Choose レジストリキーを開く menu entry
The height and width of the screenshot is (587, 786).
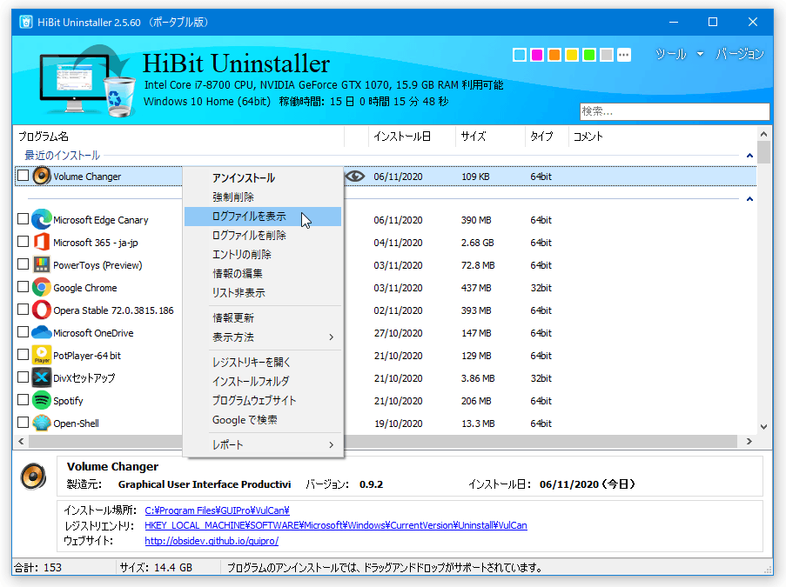pyautogui.click(x=263, y=362)
